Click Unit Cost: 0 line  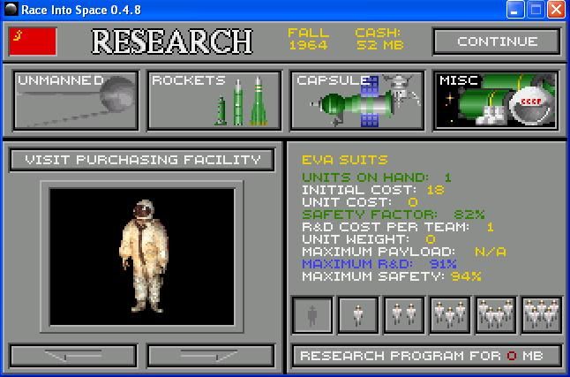pos(360,202)
